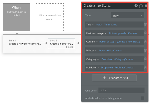Delete the Publisher field trash icon
The width and height of the screenshot is (149, 103).
click(145, 68)
